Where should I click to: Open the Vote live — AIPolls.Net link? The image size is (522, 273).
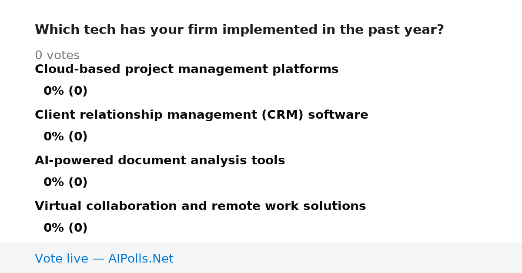click(104, 259)
